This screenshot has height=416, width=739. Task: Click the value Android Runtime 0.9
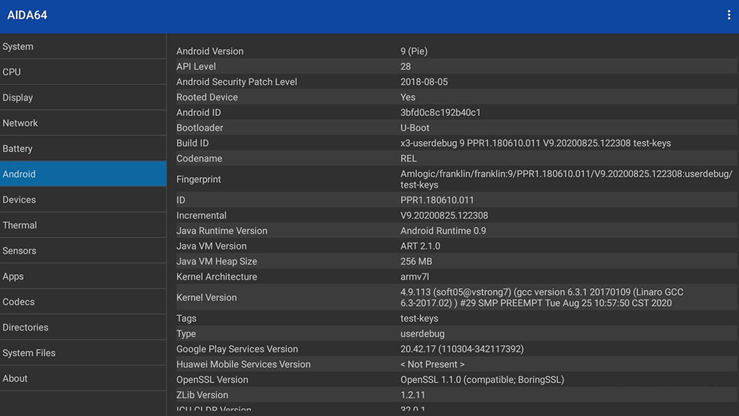pyautogui.click(x=443, y=231)
